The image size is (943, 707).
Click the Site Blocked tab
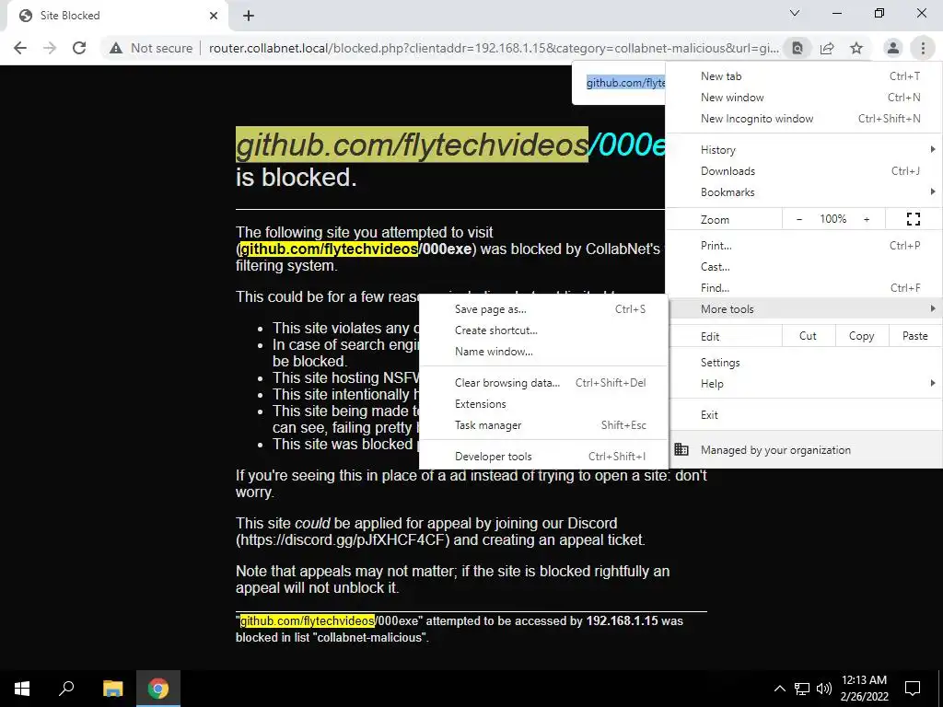(113, 16)
